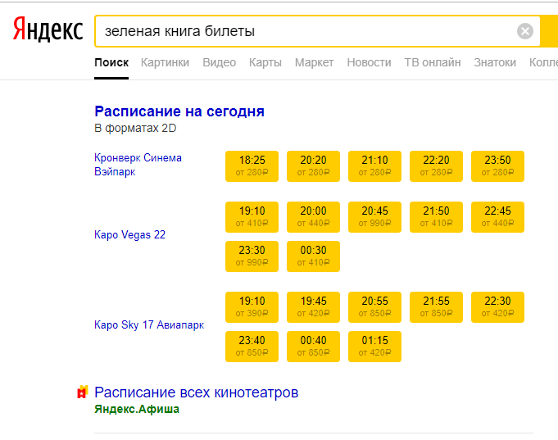
Task: Choose Кронверк 23:50 showtime
Action: coord(498,166)
